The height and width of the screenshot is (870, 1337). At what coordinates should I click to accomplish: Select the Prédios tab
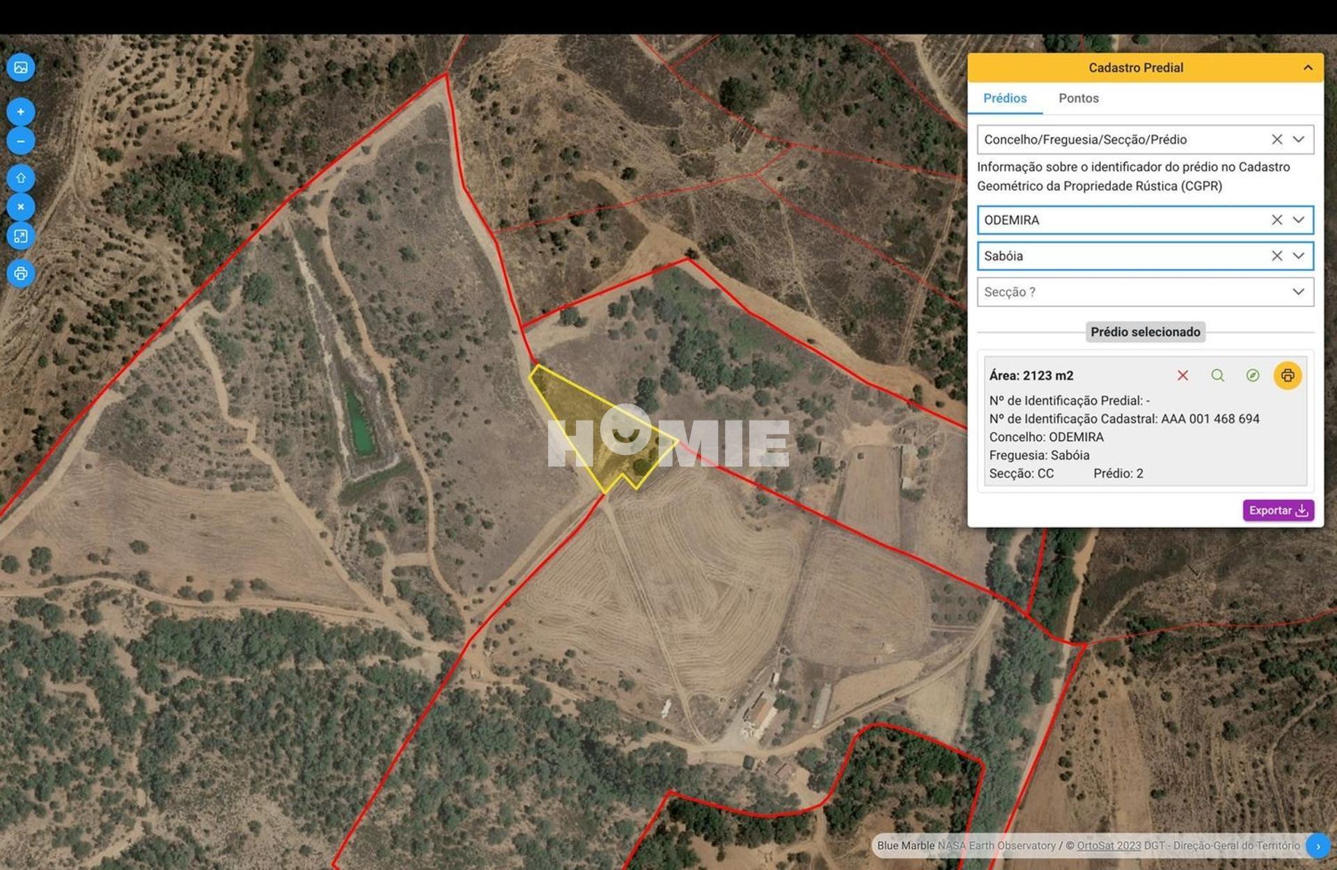point(1004,98)
